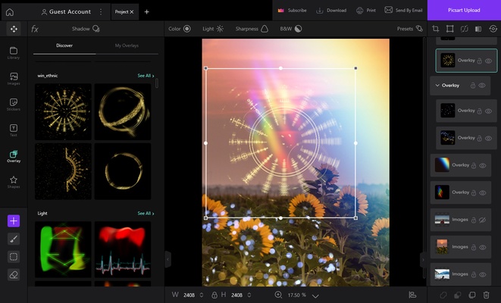This screenshot has width=501, height=303.
Task: Select the Eraser tool
Action: [x=14, y=274]
